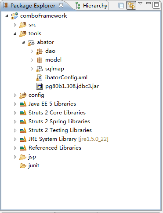Click the Struts 2 Testing Libraries icon
The width and height of the screenshot is (163, 213).
point(23,130)
